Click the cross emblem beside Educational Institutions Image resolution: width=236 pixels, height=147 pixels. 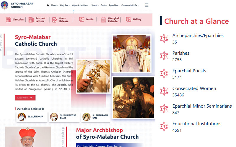164,126
